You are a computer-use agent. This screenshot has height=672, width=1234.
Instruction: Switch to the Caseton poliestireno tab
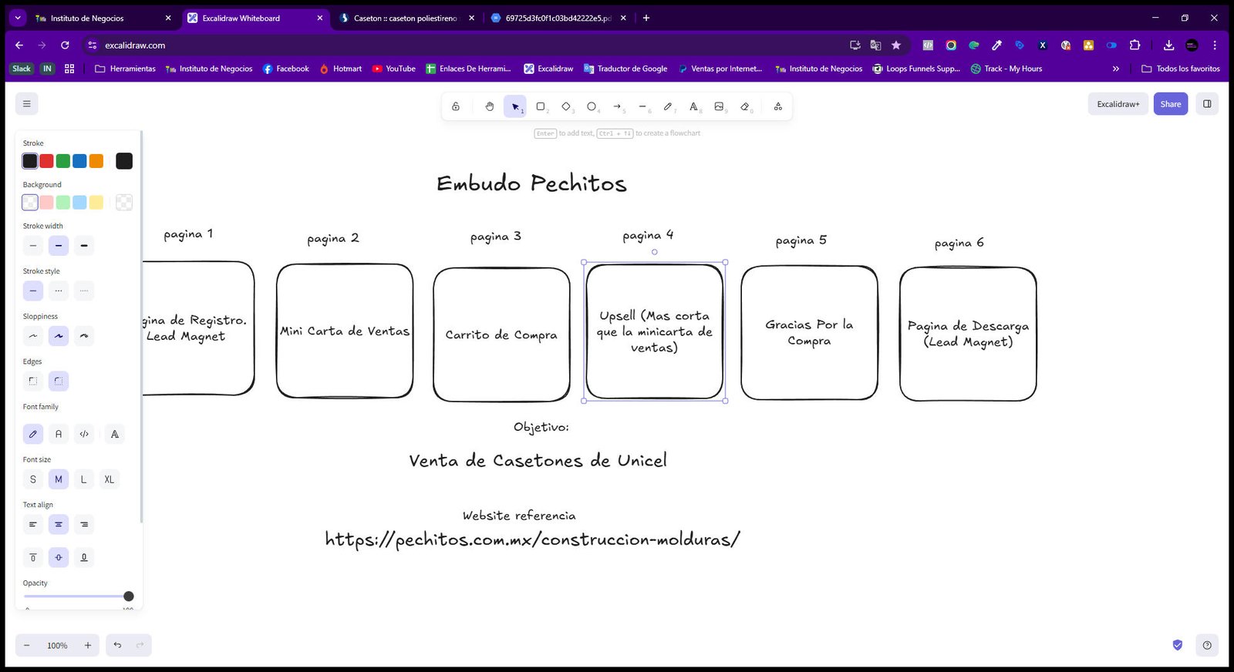point(406,18)
